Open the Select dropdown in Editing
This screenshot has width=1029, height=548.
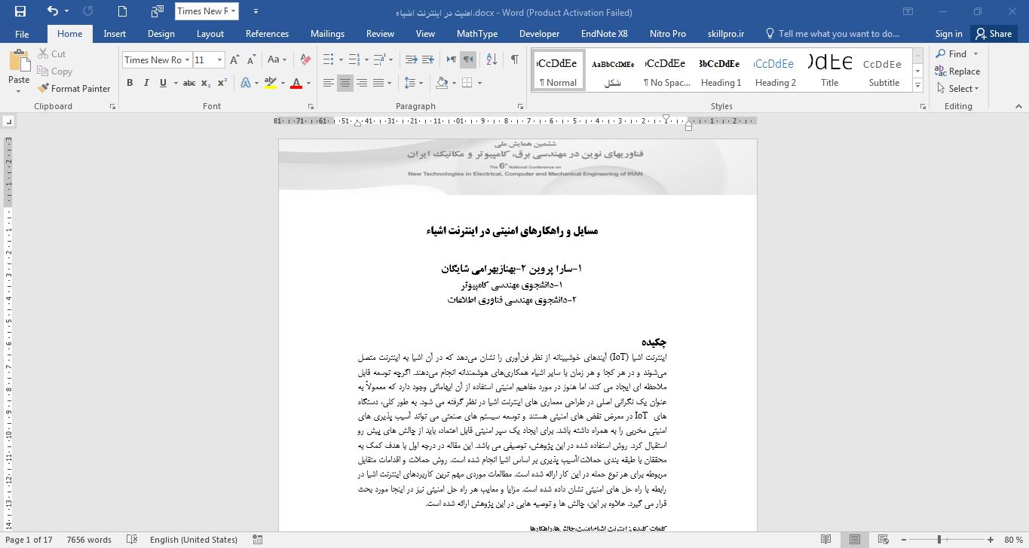(958, 88)
